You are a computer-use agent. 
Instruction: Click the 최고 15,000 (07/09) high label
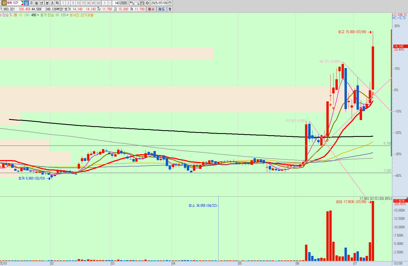tap(352, 32)
